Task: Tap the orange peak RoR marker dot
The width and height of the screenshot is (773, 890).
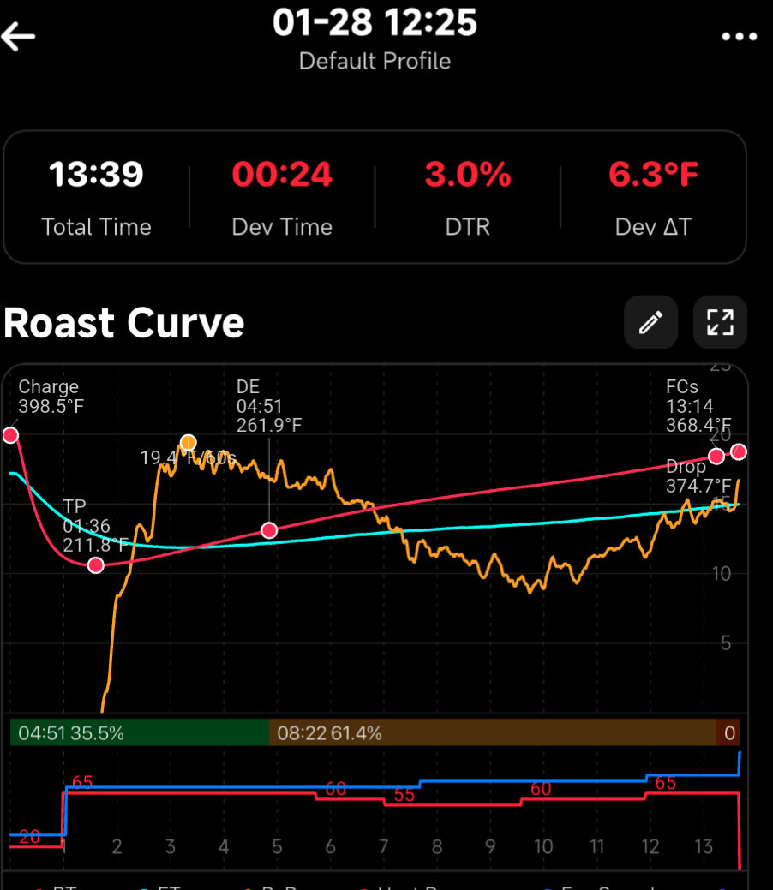Action: coord(189,442)
